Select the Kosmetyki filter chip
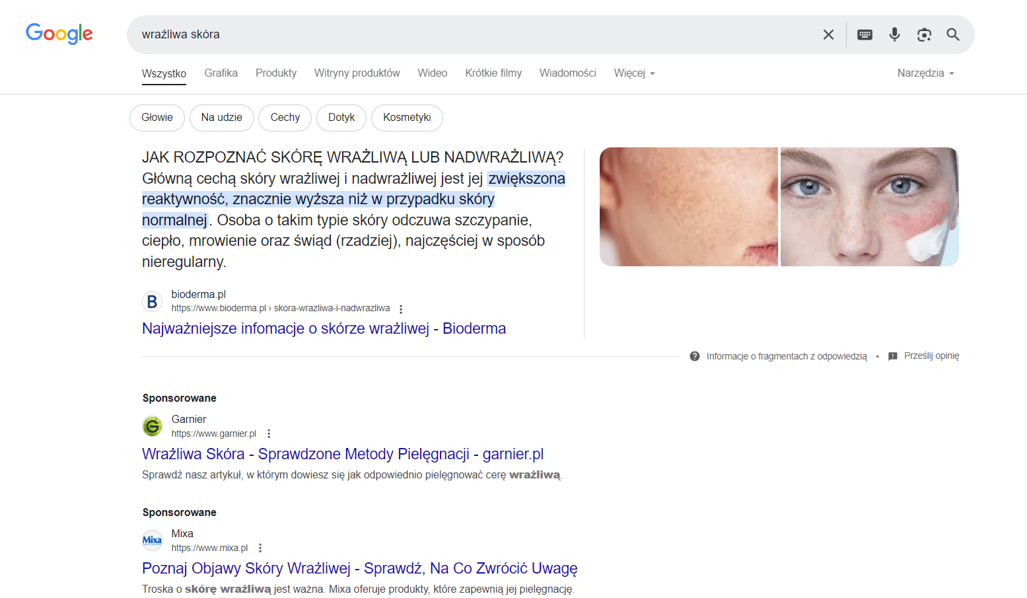The height and width of the screenshot is (598, 1027). tap(407, 118)
